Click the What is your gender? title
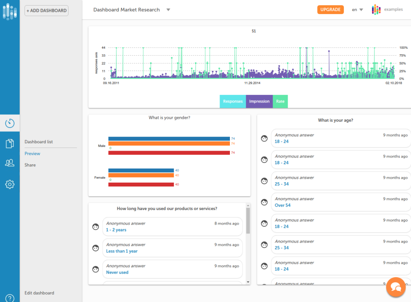The image size is (411, 302). [170, 118]
